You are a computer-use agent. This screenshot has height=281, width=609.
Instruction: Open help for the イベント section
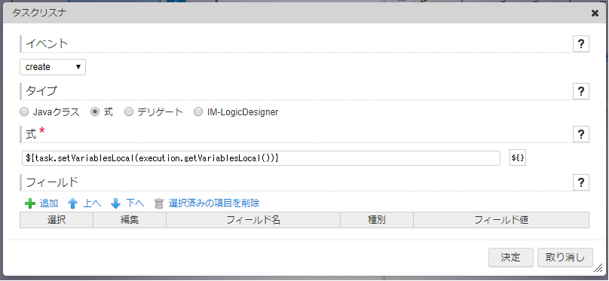(581, 44)
